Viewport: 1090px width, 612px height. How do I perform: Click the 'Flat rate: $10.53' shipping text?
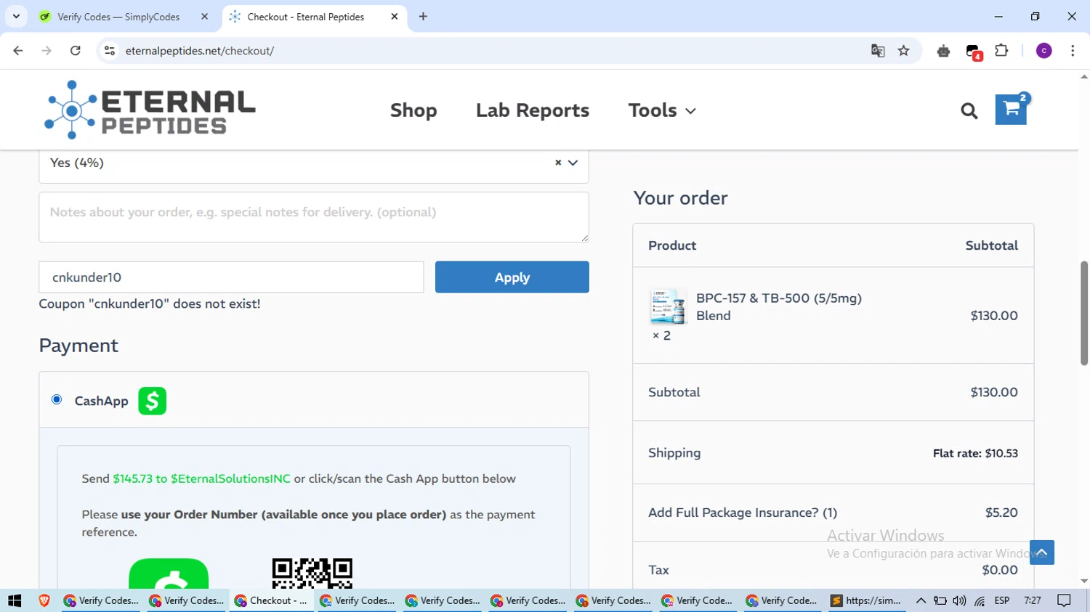coord(975,453)
